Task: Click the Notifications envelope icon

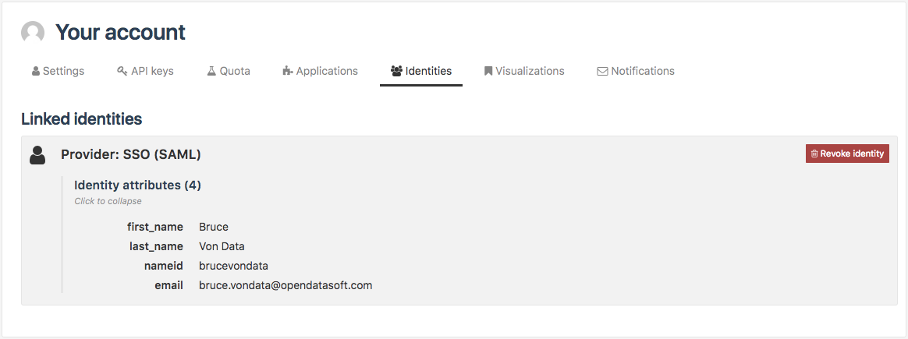Action: click(602, 71)
